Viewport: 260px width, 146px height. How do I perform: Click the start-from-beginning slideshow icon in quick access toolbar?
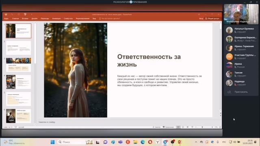(x=25, y=15)
